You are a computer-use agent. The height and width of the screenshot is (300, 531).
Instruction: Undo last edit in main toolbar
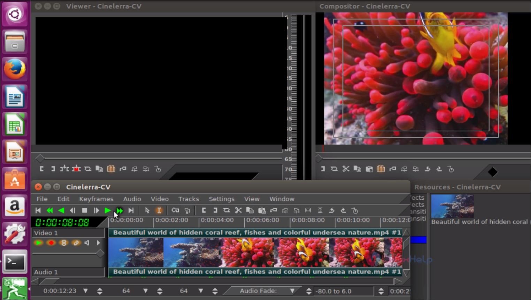click(x=332, y=210)
